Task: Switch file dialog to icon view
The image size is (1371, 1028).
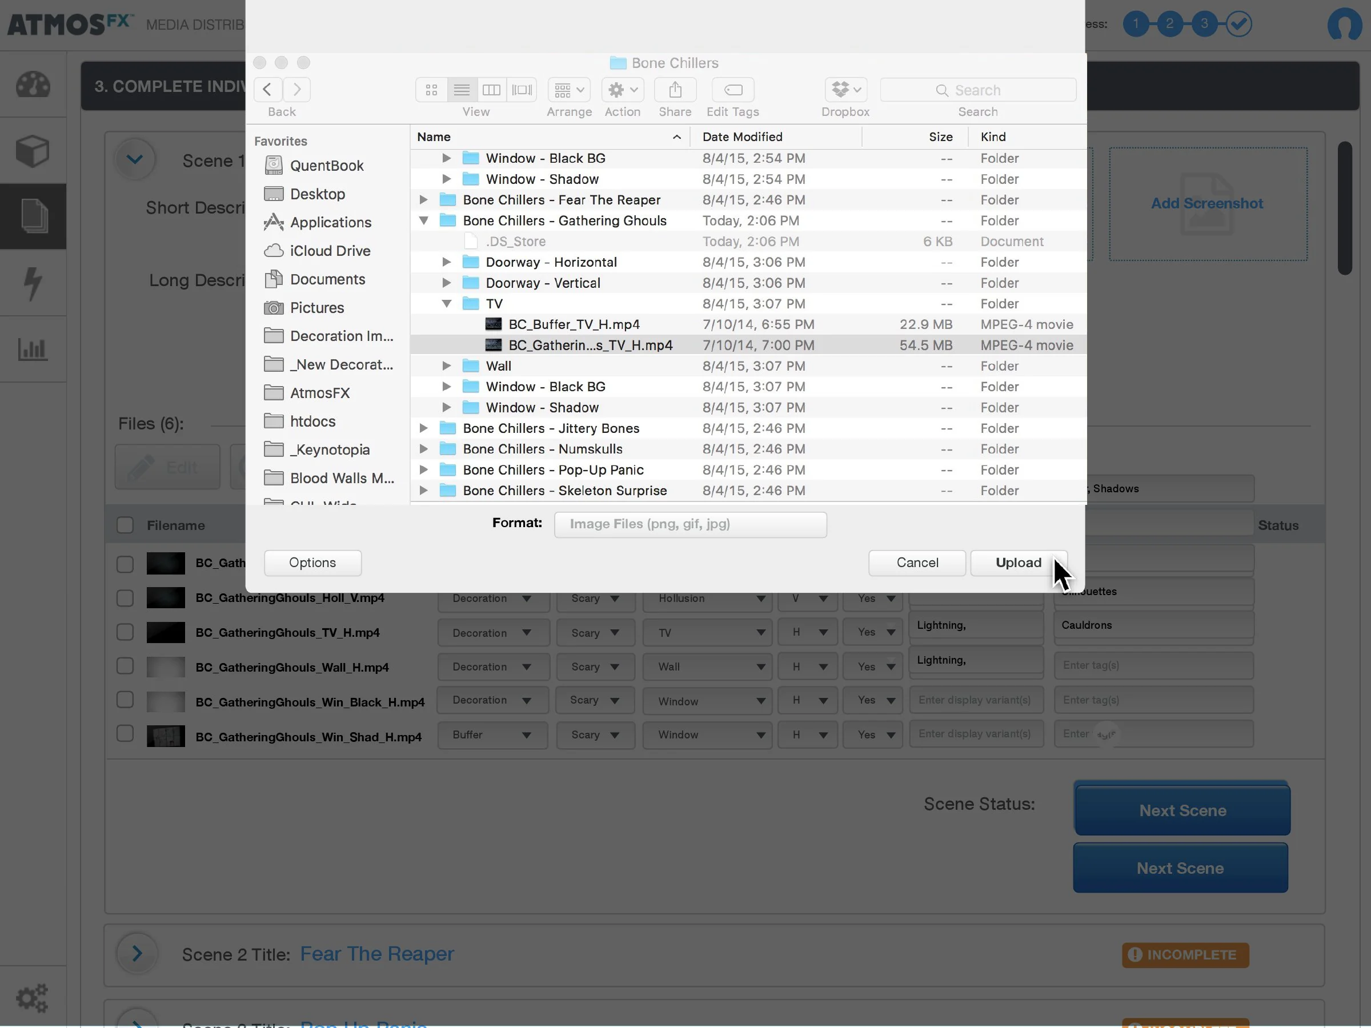Action: (431, 90)
